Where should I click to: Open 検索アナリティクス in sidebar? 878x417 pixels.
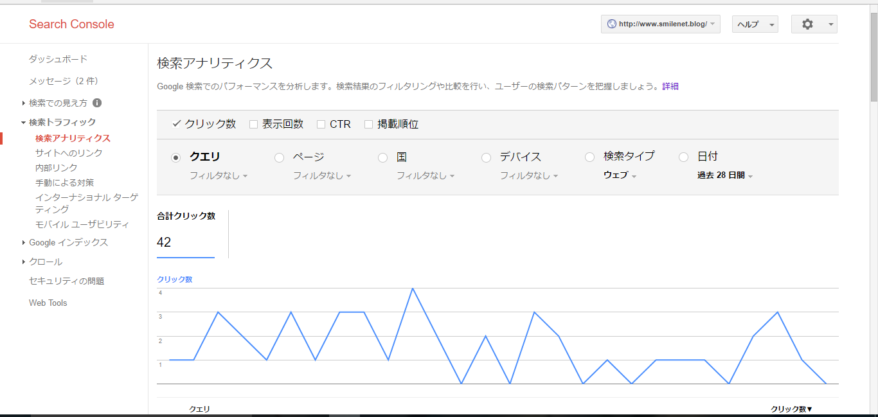pos(73,138)
